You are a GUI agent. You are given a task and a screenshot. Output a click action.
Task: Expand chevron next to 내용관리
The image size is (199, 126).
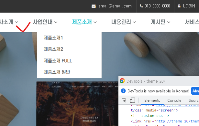[134, 22]
